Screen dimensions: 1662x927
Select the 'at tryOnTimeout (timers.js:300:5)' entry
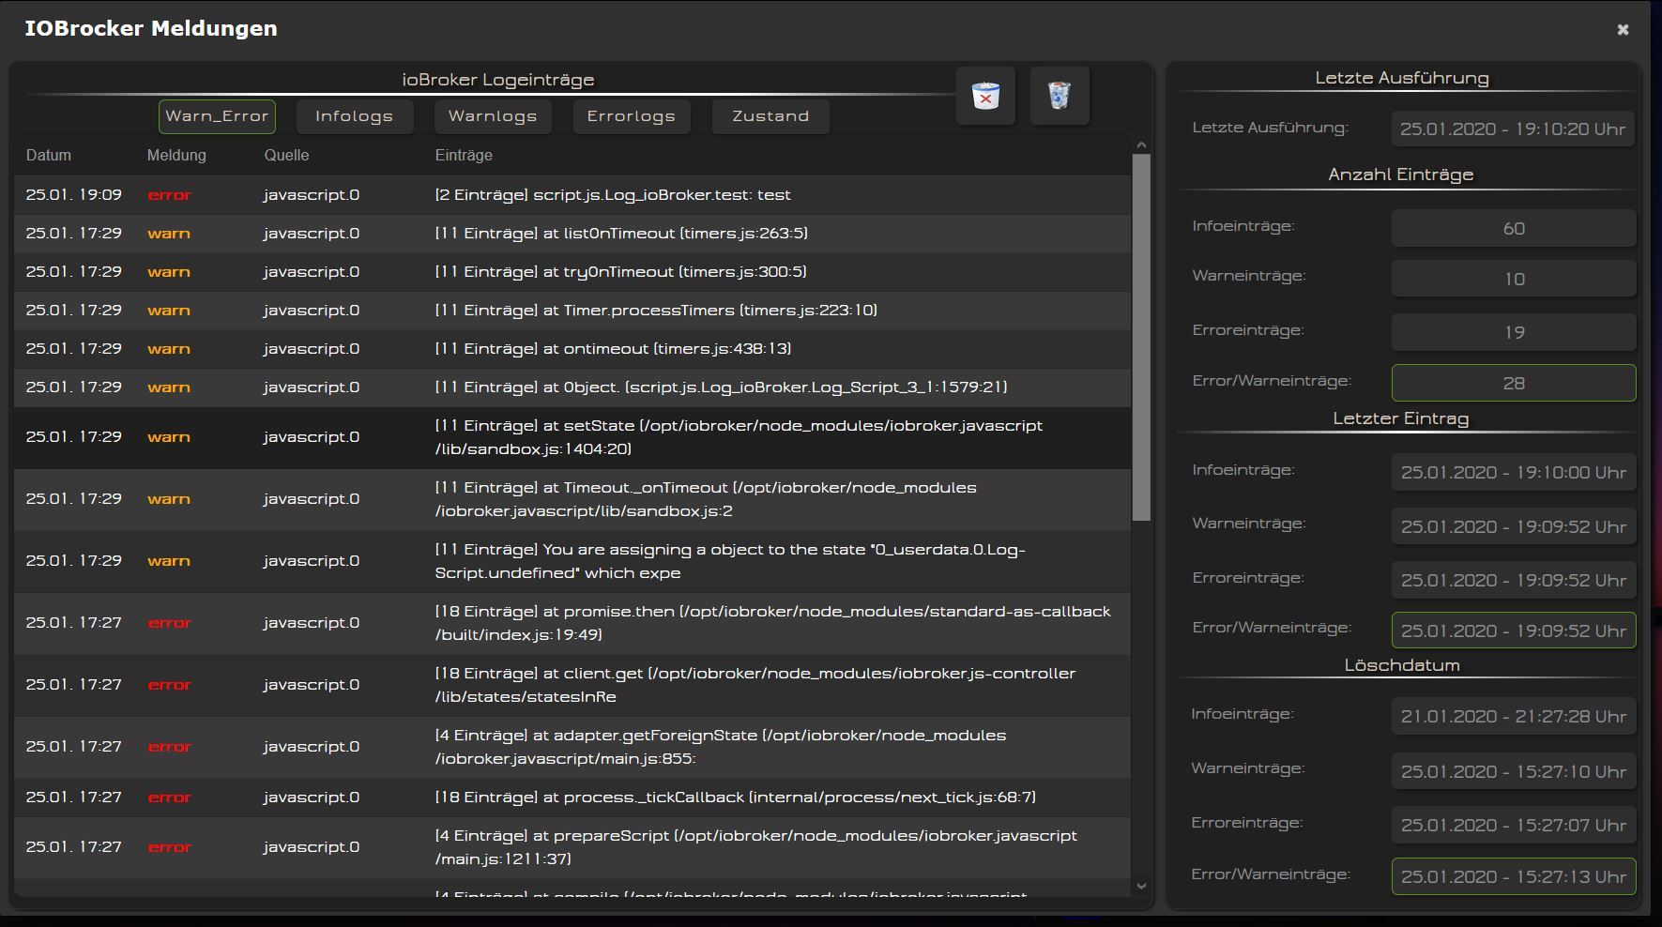click(x=572, y=272)
